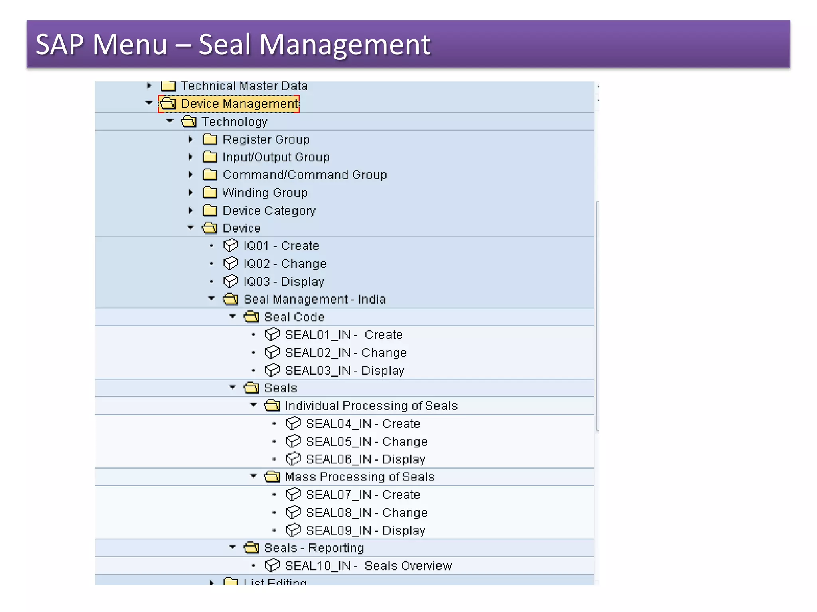Image resolution: width=817 pixels, height=612 pixels.
Task: Expand the Device Category node
Action: coord(191,210)
